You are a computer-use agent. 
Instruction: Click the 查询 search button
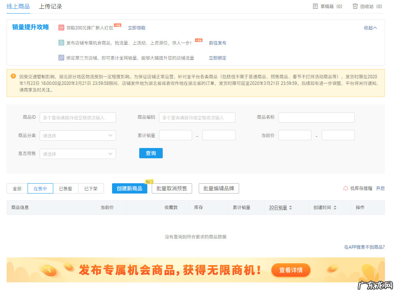coord(151,153)
